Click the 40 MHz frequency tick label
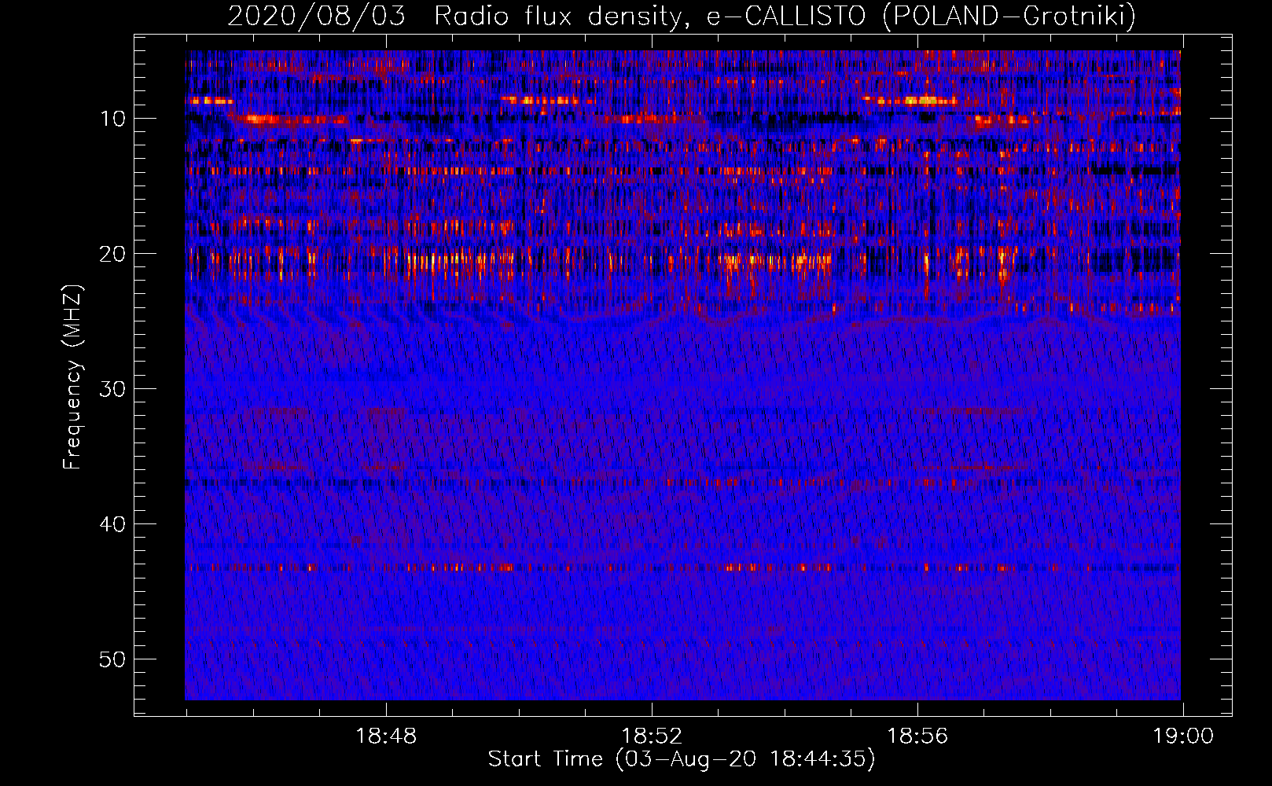 point(113,524)
